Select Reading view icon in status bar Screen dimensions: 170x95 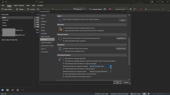(149, 94)
